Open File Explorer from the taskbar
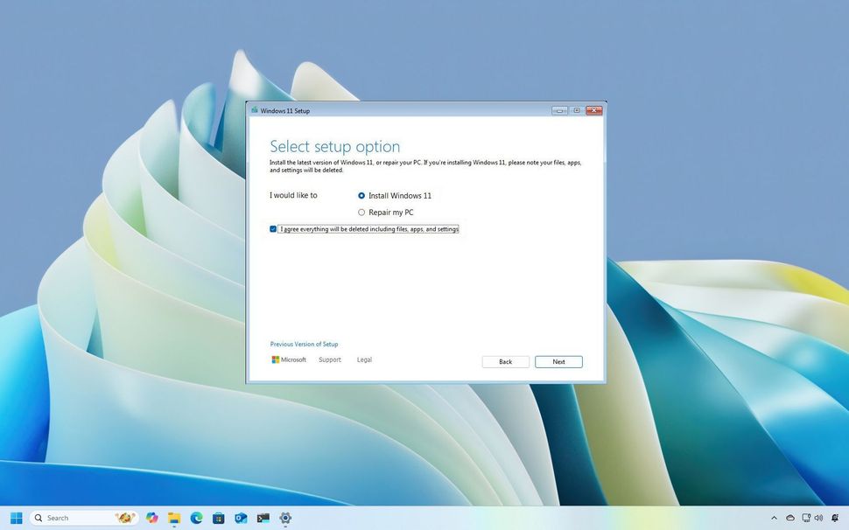Screen dimensions: 849x530 [x=173, y=518]
